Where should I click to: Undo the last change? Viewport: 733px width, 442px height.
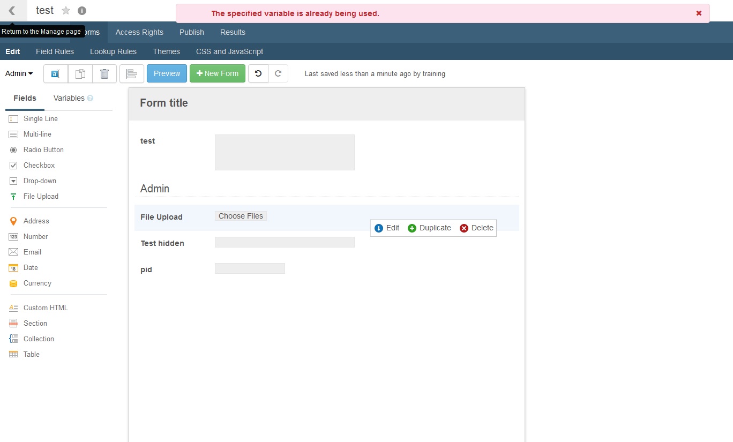pos(258,74)
